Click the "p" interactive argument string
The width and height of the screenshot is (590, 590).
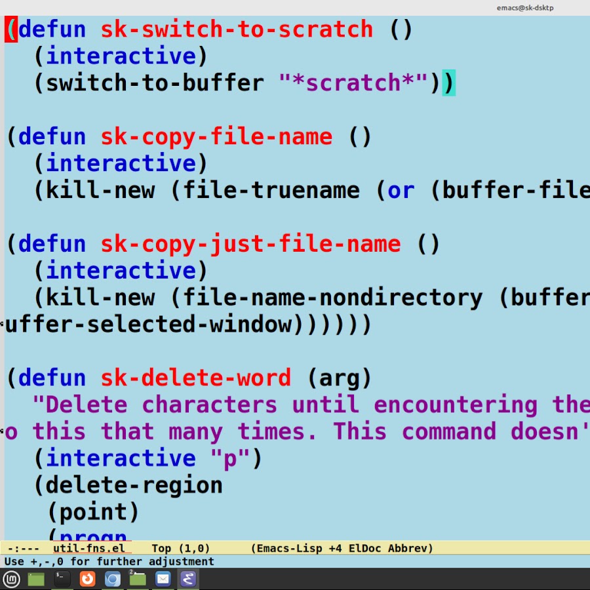(230, 458)
